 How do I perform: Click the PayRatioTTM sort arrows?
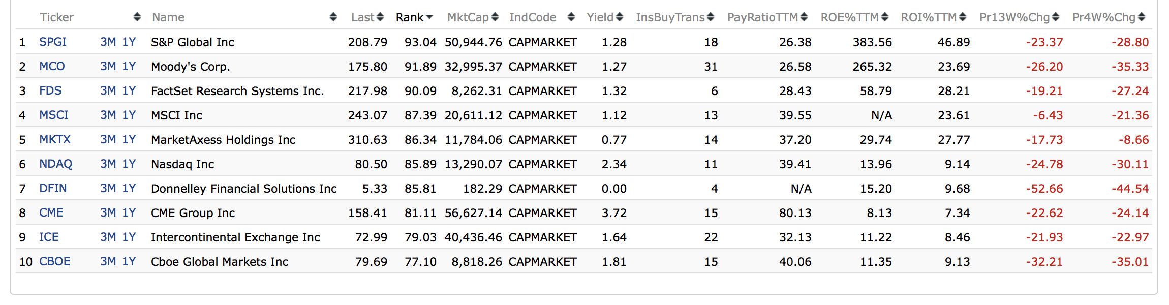804,17
